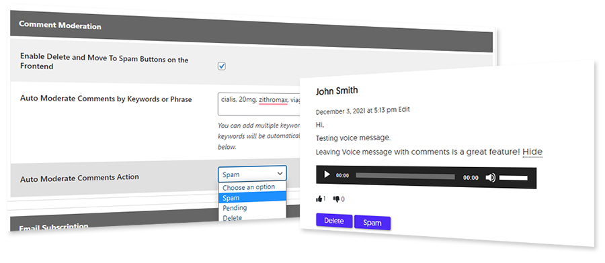Click into the moderation keywords text field
The width and height of the screenshot is (605, 263).
point(259,104)
